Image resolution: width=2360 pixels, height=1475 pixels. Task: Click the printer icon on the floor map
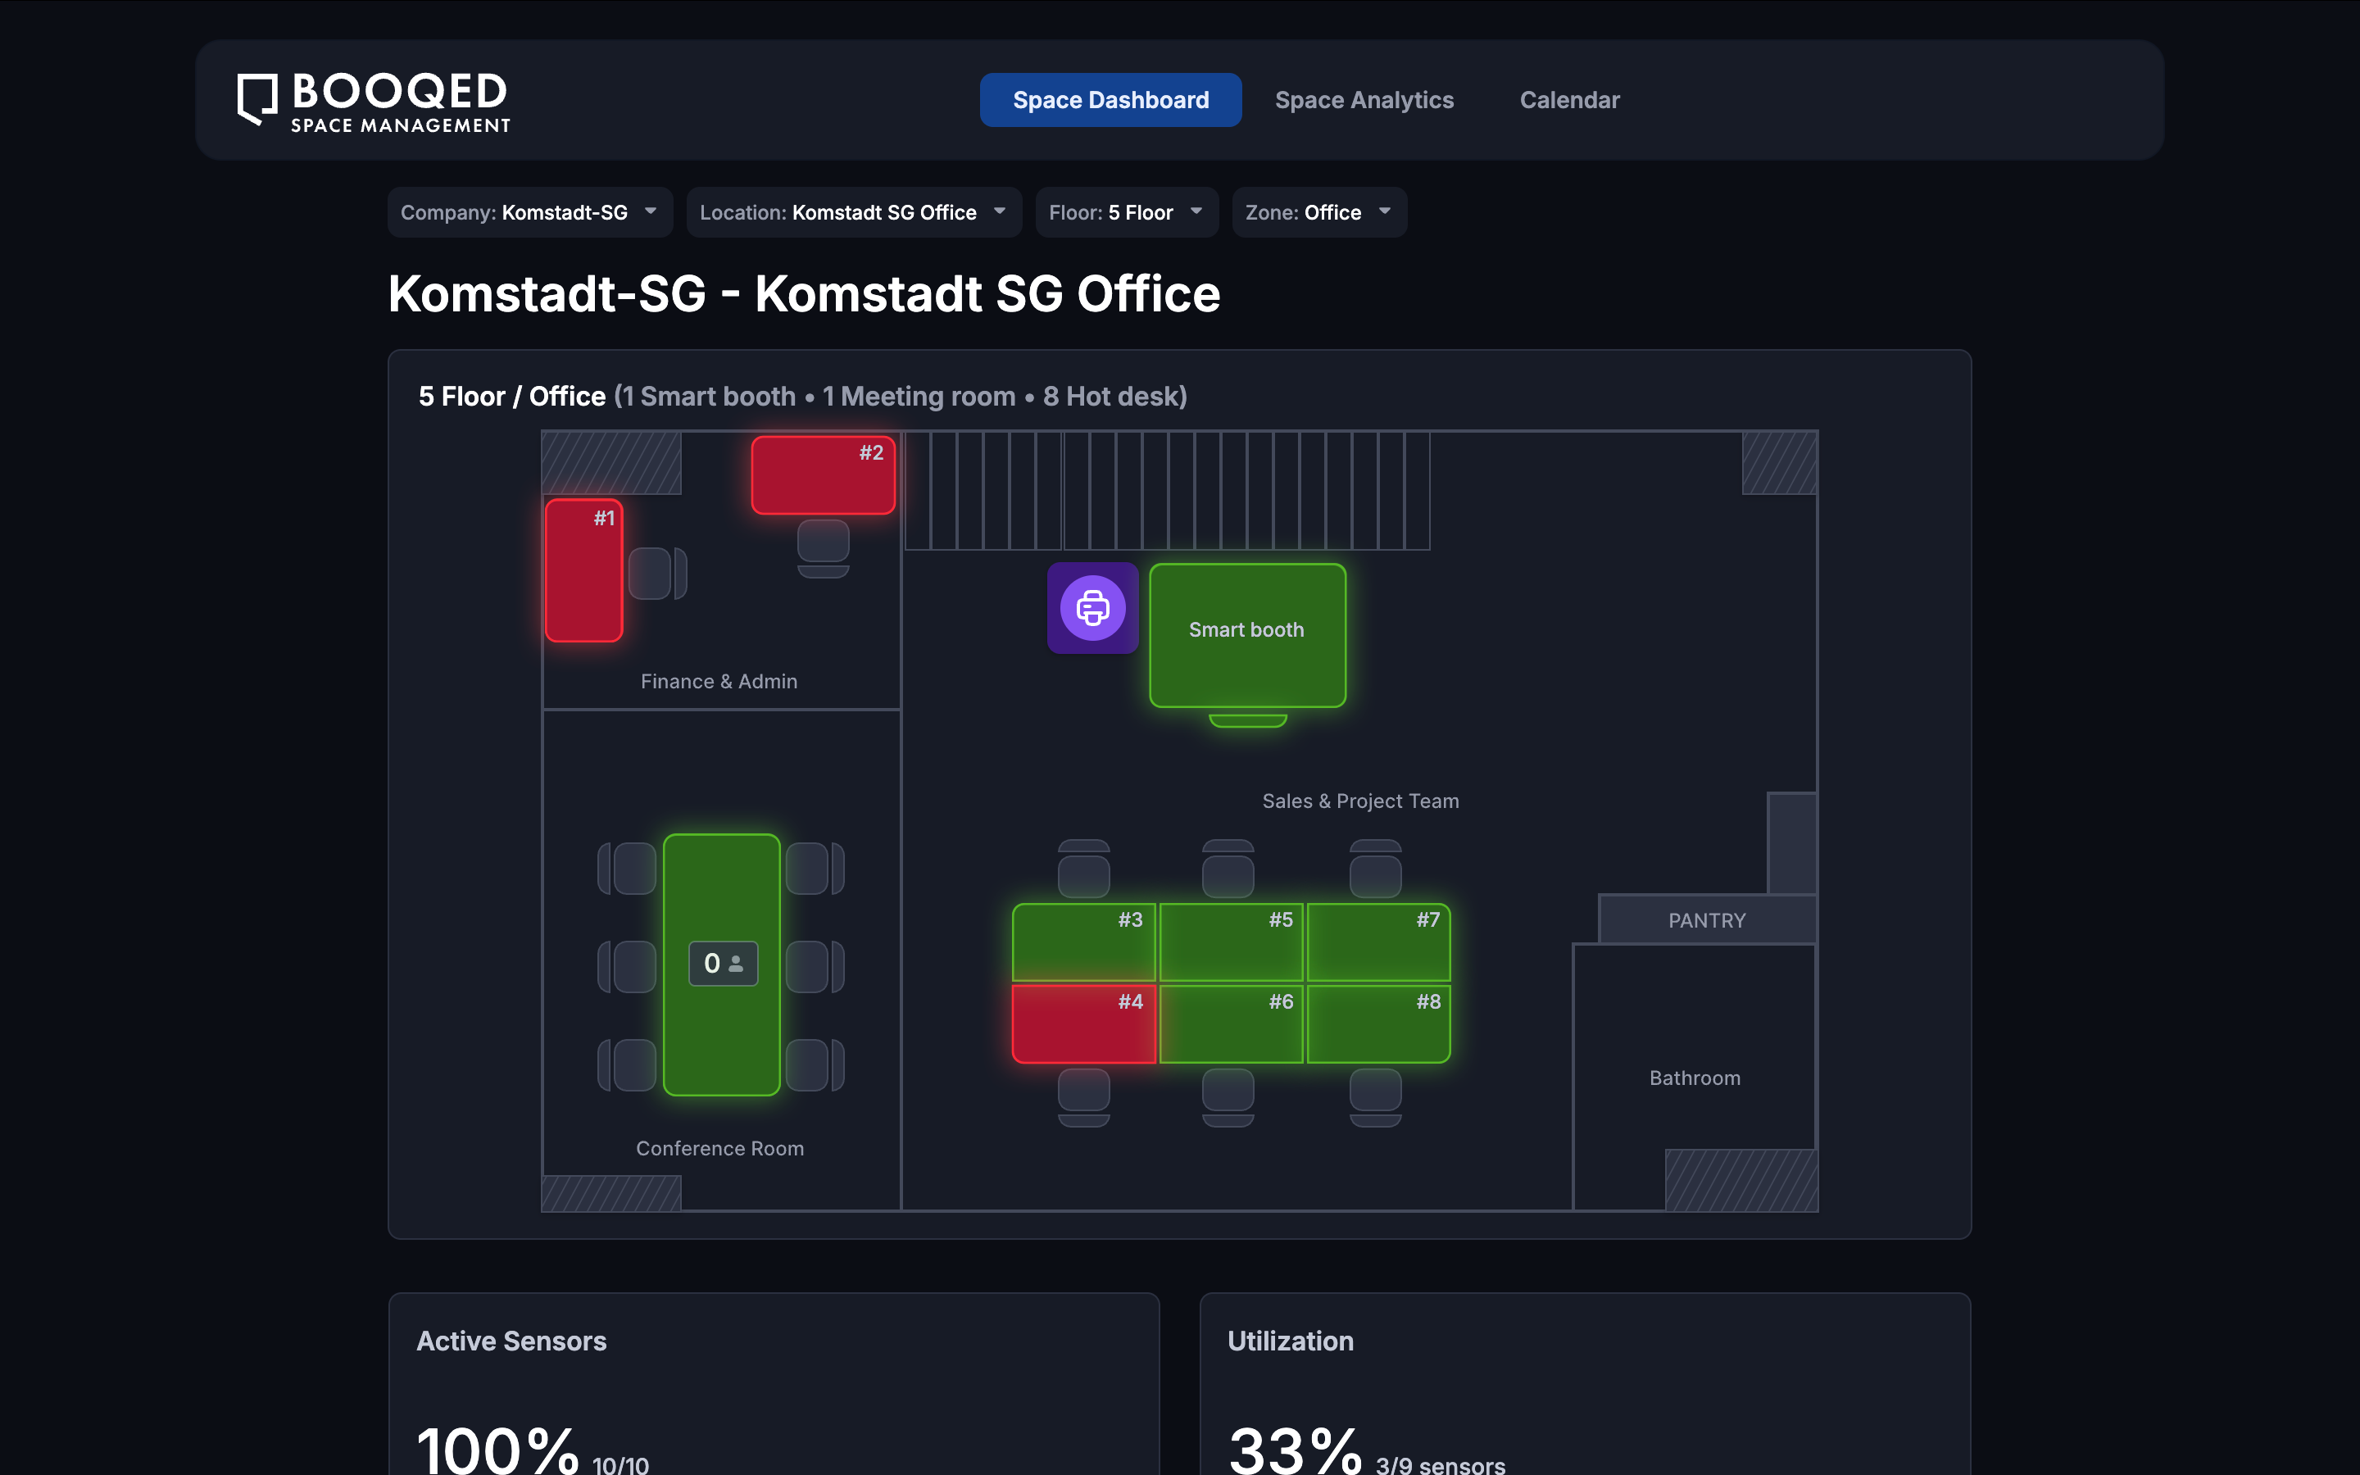coord(1091,608)
